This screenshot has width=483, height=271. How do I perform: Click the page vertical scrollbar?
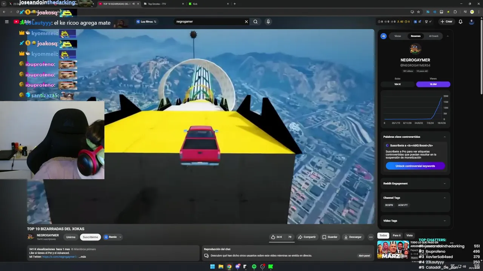tap(481, 56)
